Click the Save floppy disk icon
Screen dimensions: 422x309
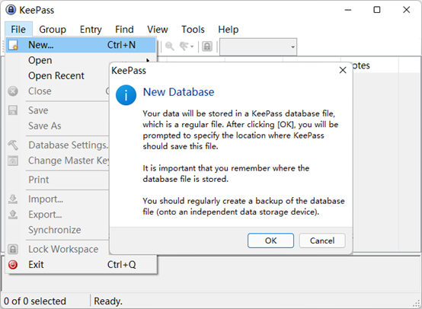(x=13, y=110)
